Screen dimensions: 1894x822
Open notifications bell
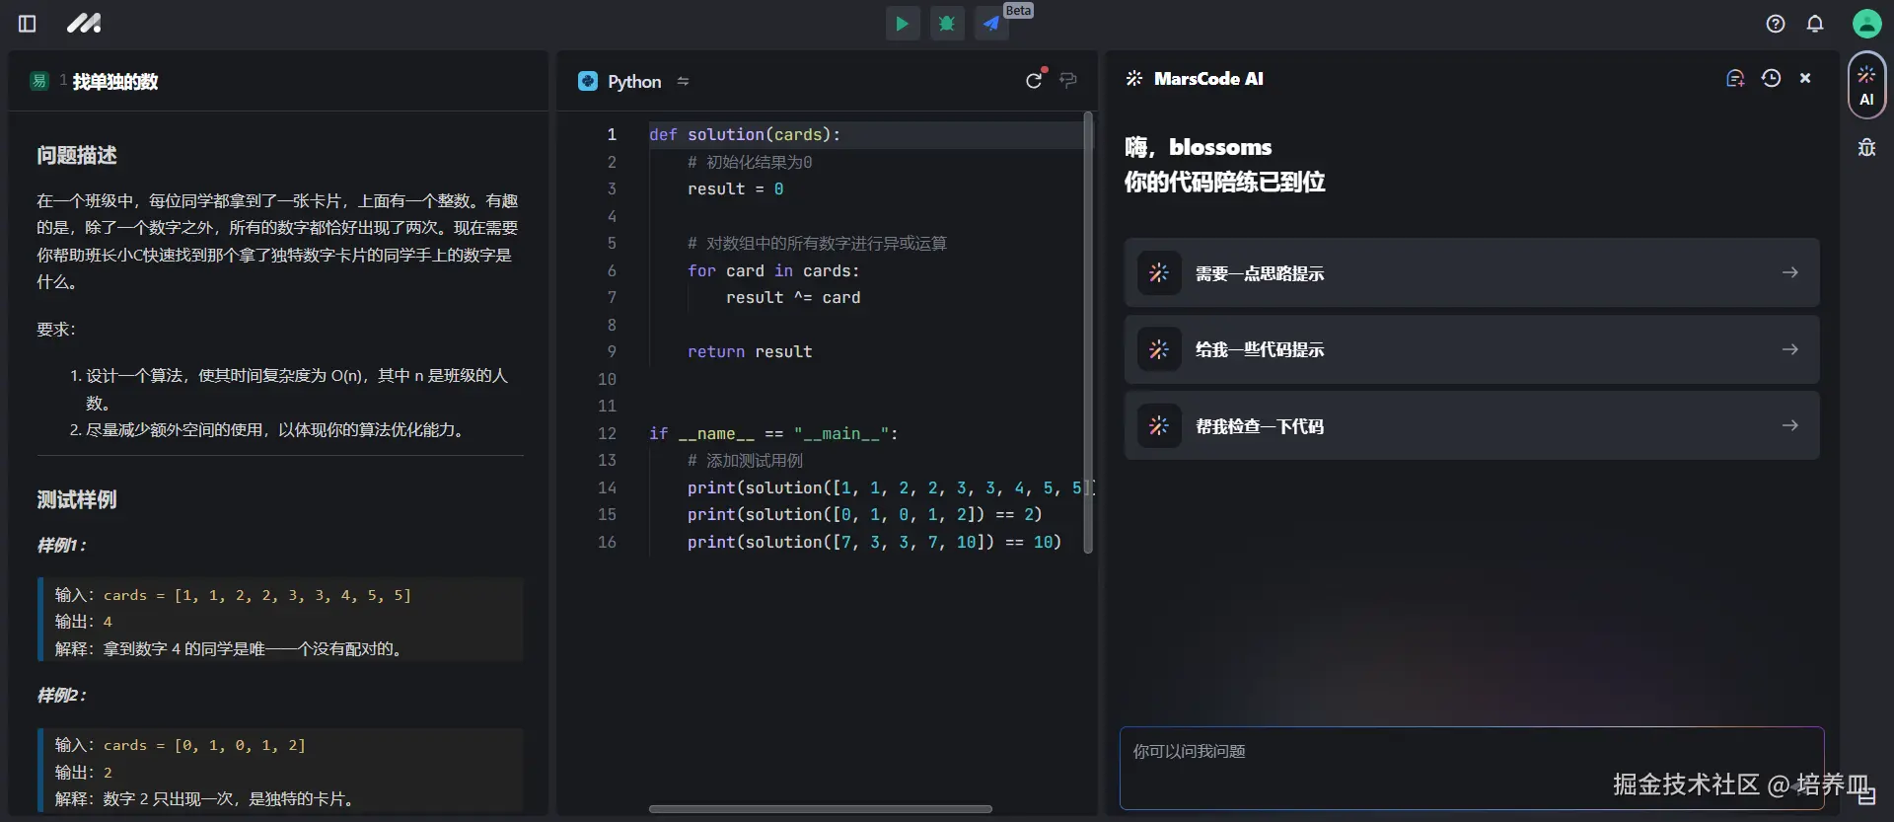(1815, 24)
